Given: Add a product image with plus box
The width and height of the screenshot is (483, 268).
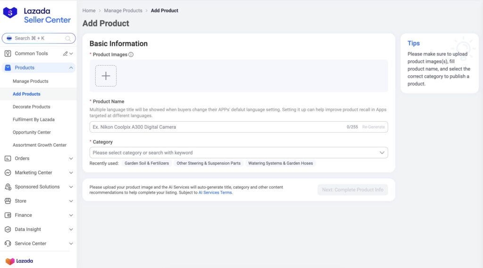Looking at the screenshot, I should tap(106, 76).
